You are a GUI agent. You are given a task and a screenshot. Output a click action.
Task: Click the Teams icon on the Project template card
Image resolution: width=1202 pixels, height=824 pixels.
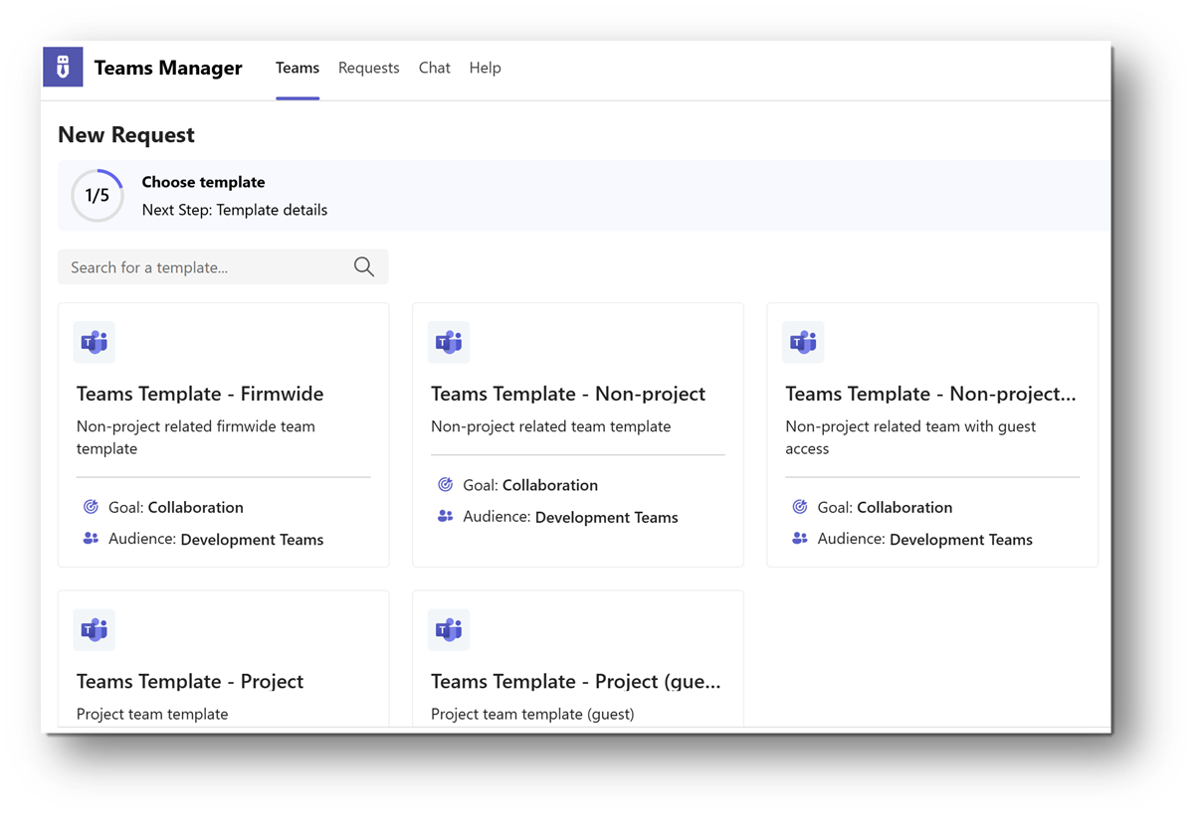click(94, 629)
